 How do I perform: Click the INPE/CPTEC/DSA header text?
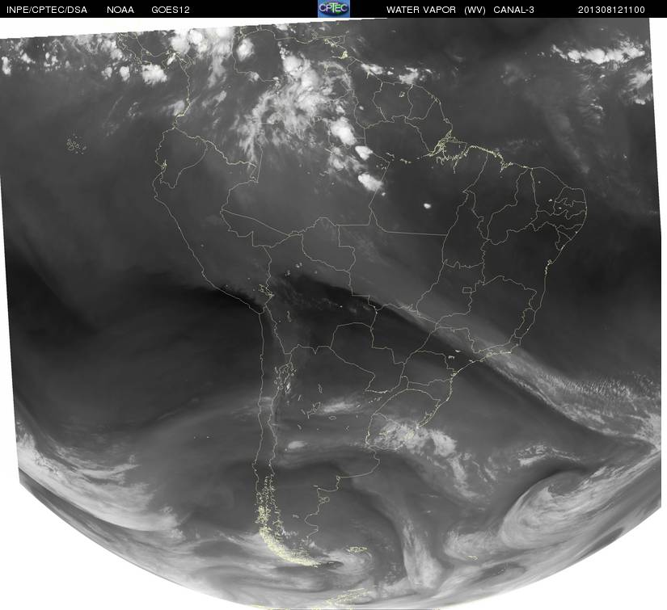click(x=47, y=10)
